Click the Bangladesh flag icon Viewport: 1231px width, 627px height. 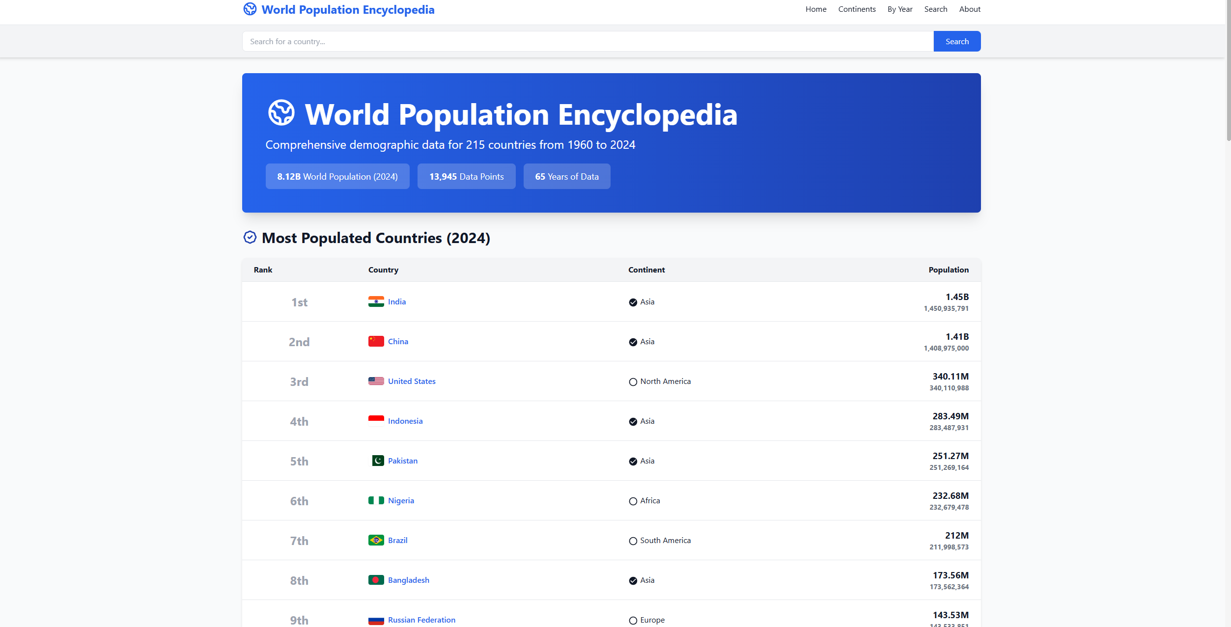(x=376, y=580)
